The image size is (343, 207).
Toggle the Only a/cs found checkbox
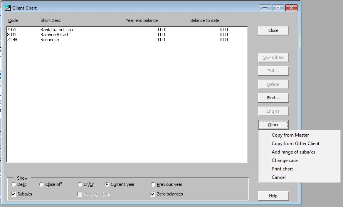point(80,194)
